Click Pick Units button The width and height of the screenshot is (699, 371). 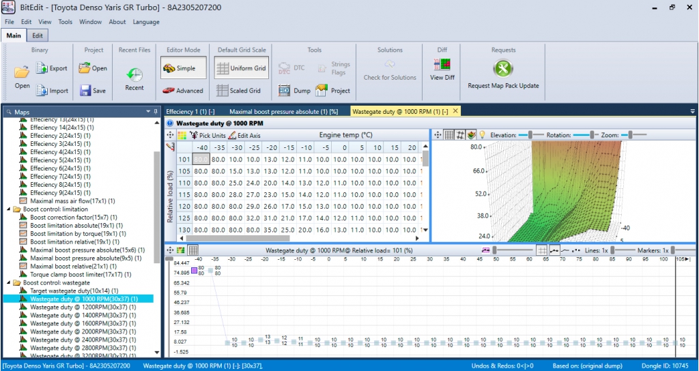pyautogui.click(x=208, y=136)
